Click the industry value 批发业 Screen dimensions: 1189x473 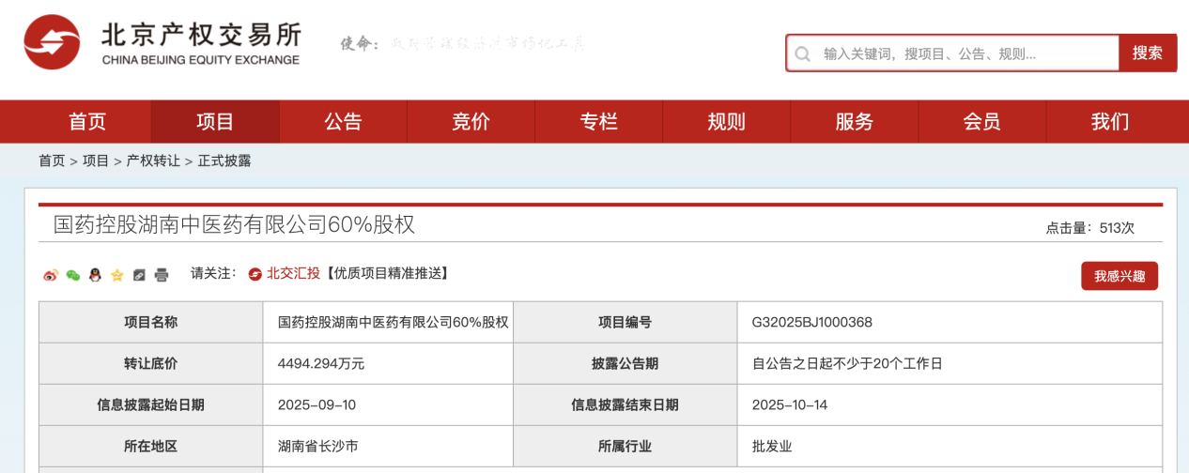[772, 446]
